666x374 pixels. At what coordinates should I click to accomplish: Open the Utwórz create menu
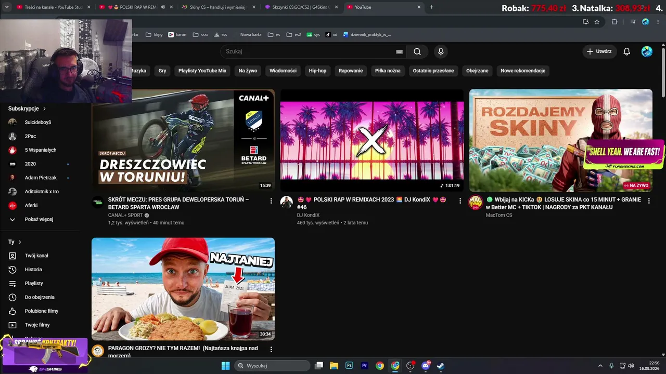599,51
